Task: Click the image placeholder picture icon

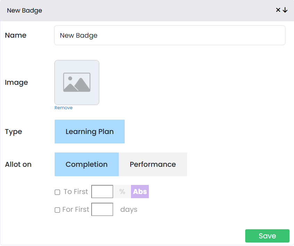Action: [77, 82]
